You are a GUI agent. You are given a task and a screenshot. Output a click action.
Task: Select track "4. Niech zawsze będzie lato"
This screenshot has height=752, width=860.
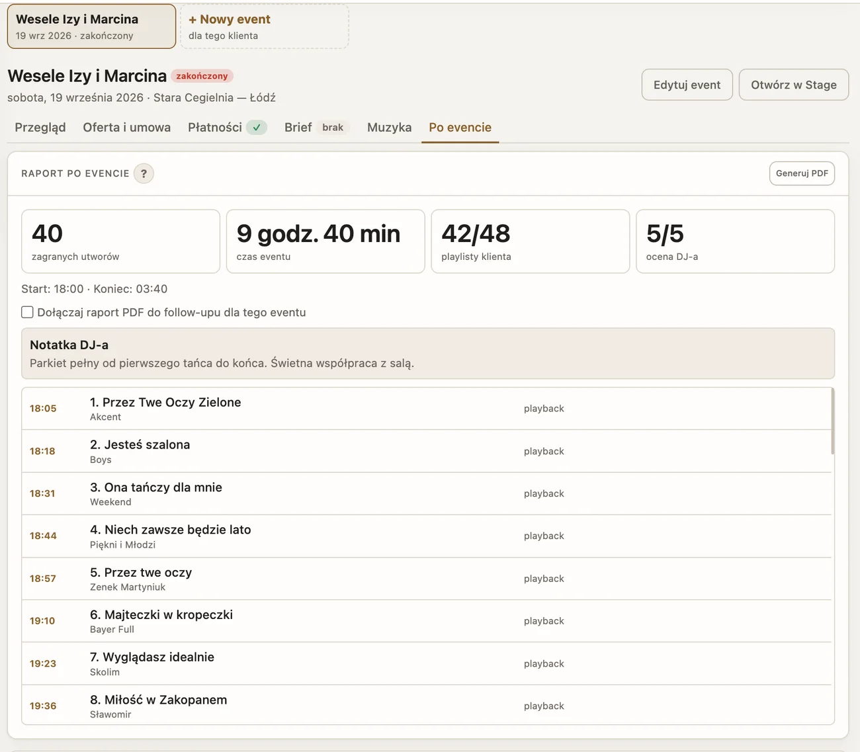tap(427, 536)
